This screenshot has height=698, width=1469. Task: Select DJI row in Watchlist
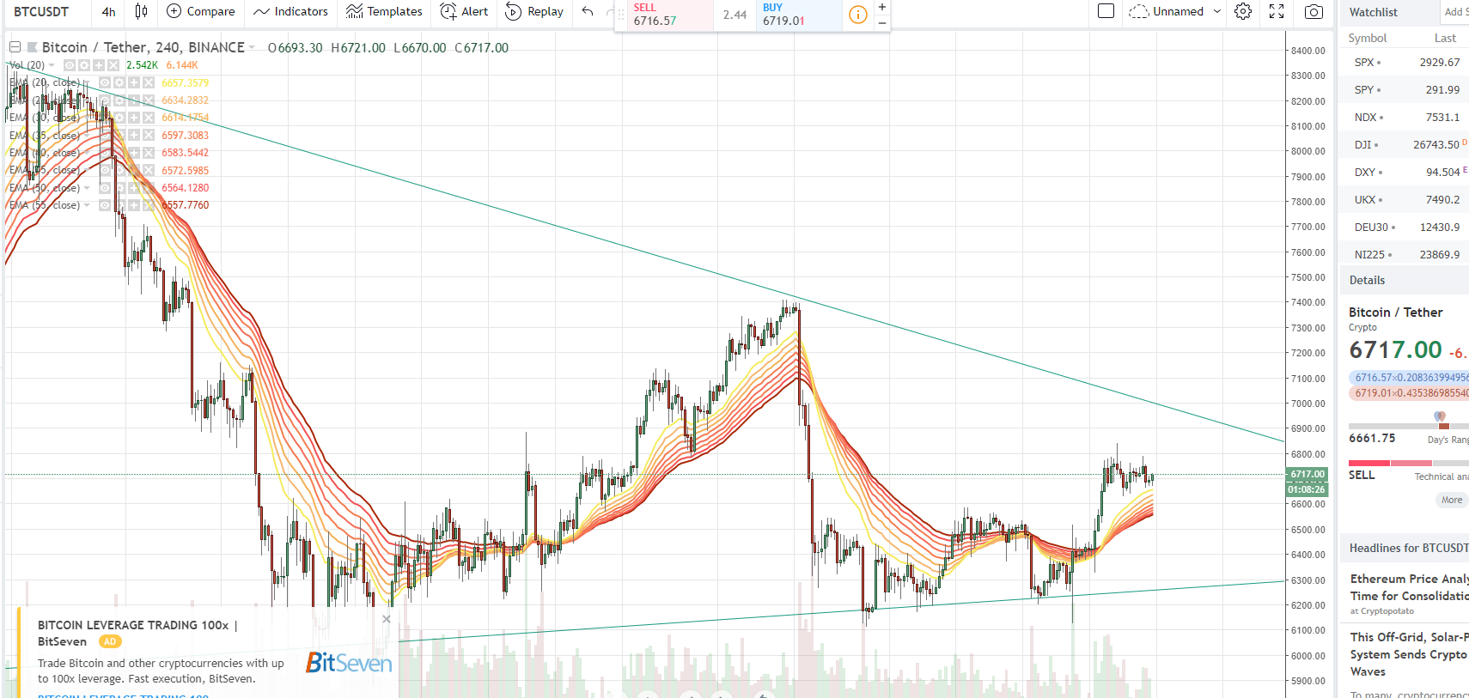point(1404,145)
